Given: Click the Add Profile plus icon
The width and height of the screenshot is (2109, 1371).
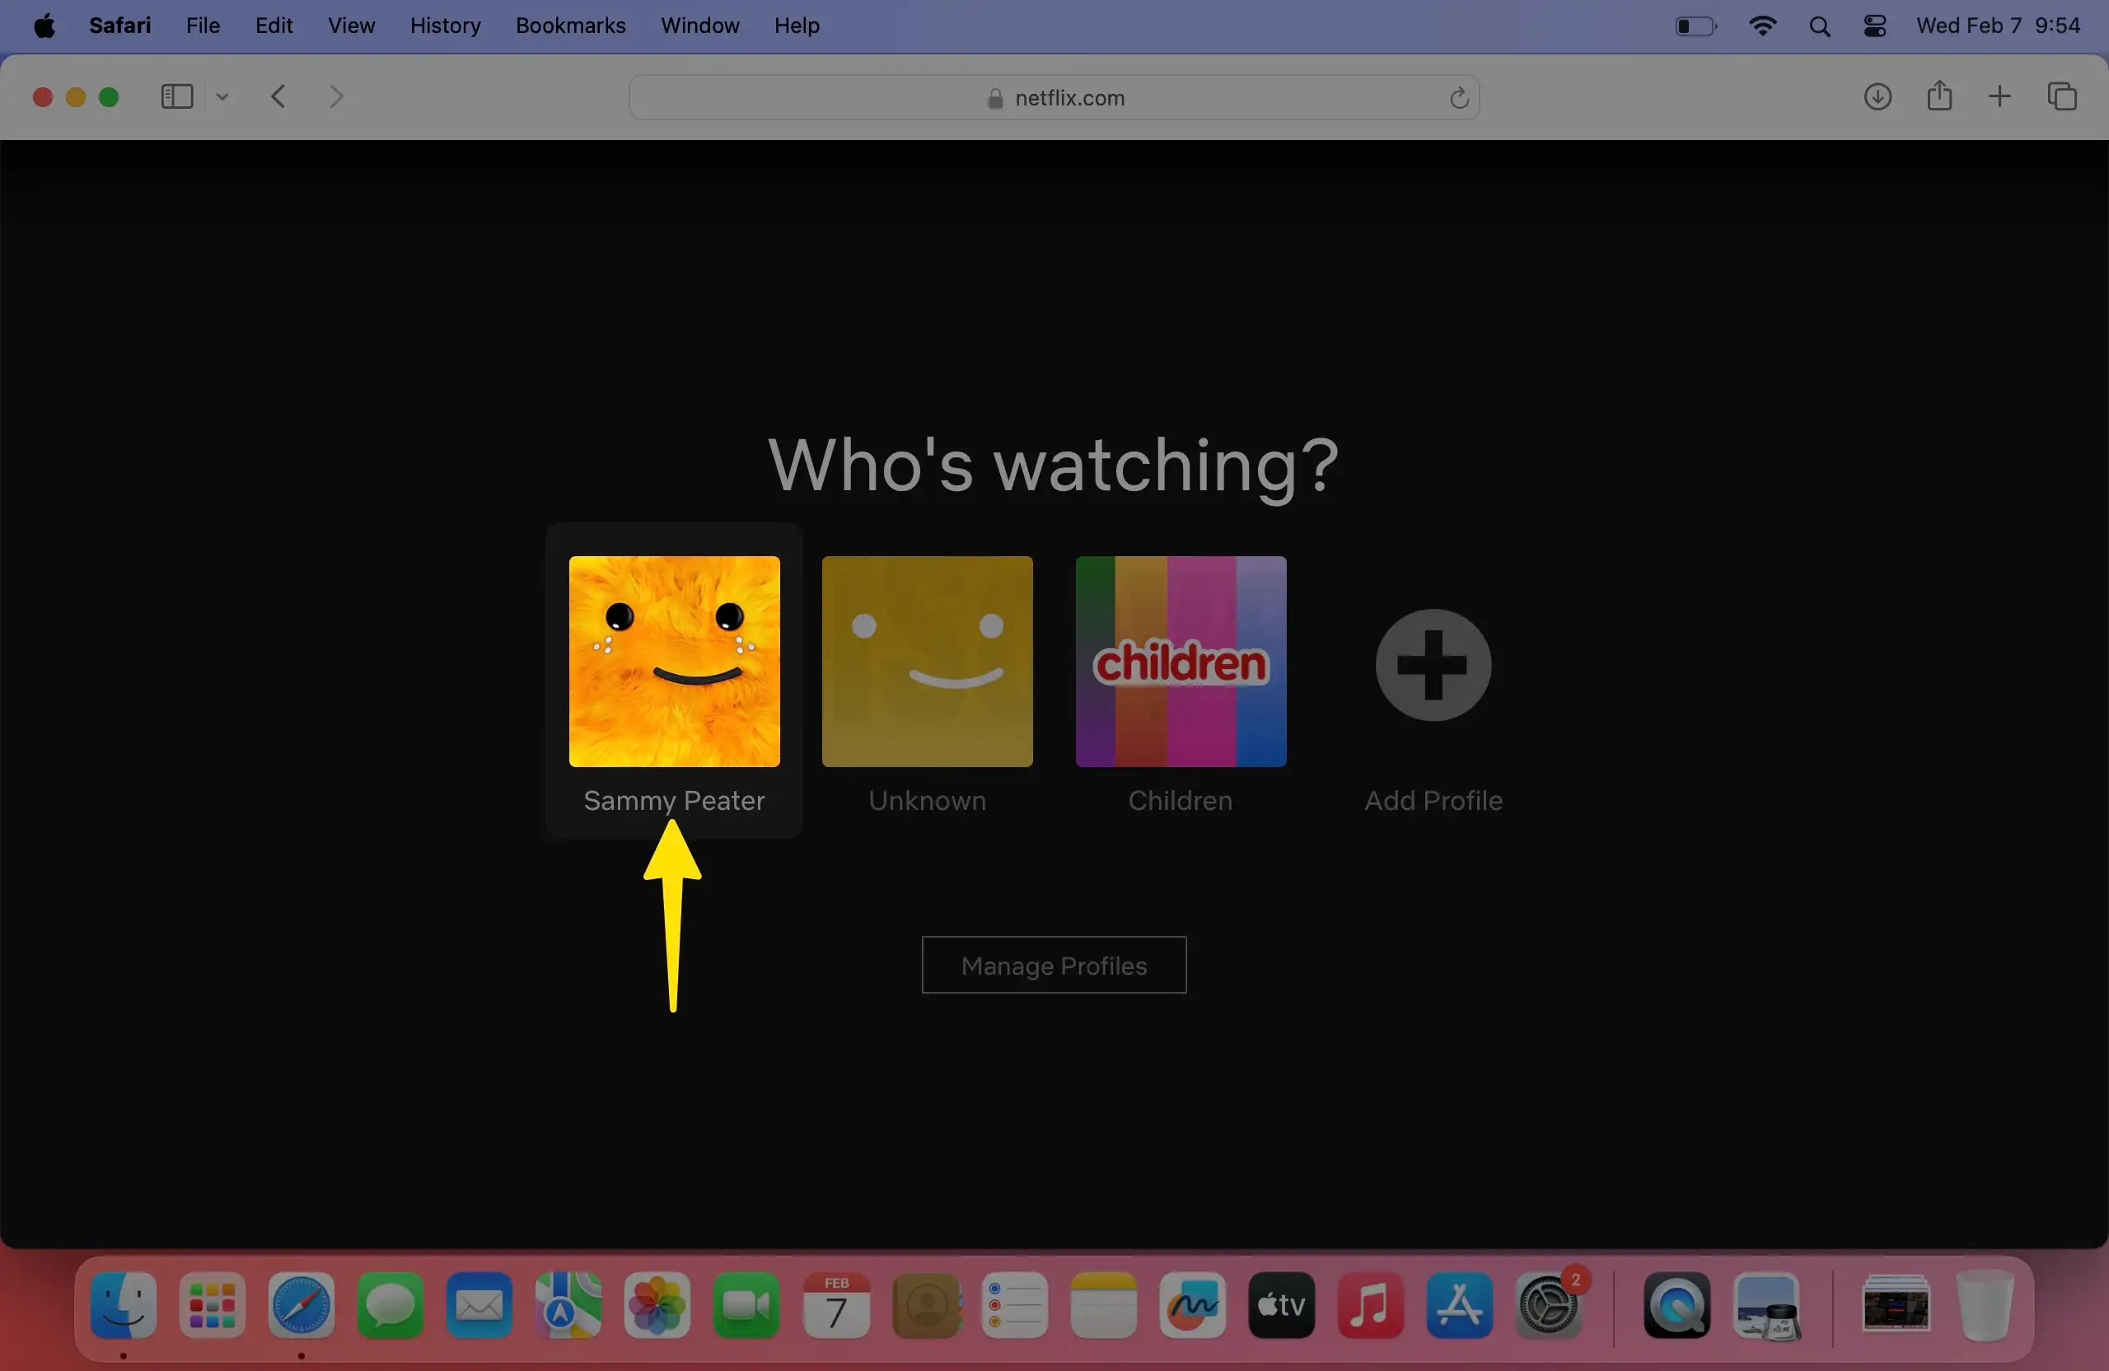Looking at the screenshot, I should [x=1433, y=665].
